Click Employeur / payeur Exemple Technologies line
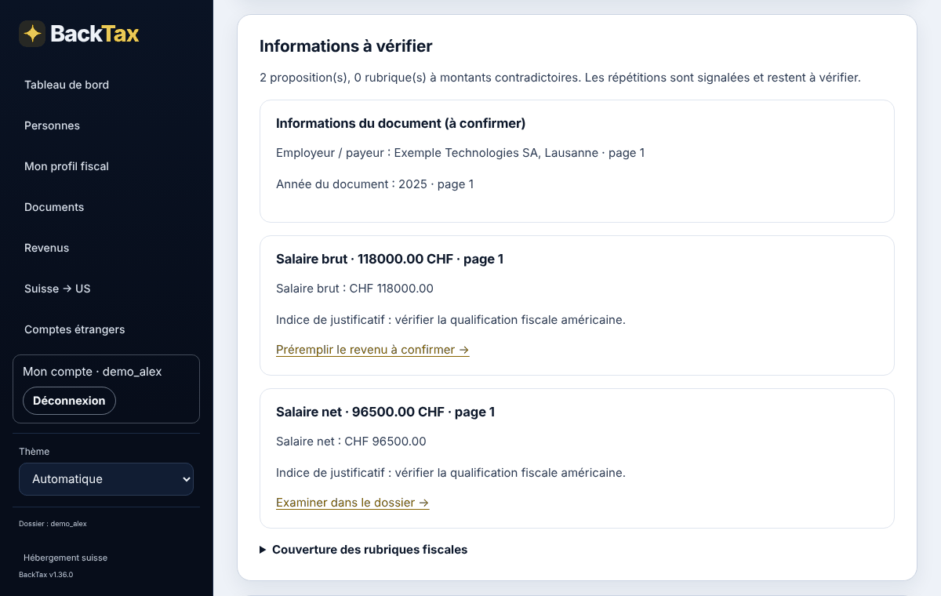 pyautogui.click(x=460, y=153)
